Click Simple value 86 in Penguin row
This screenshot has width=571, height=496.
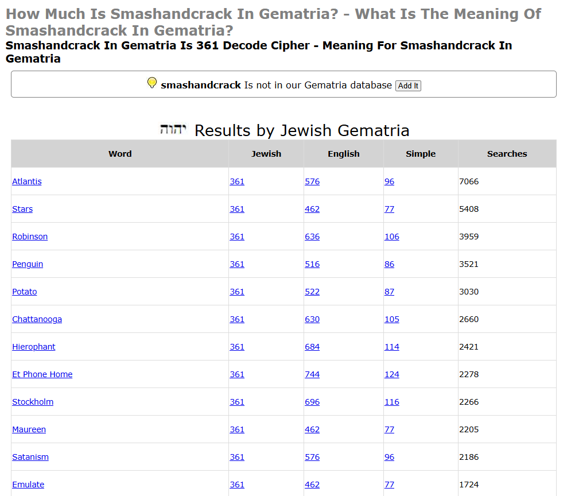[389, 265]
